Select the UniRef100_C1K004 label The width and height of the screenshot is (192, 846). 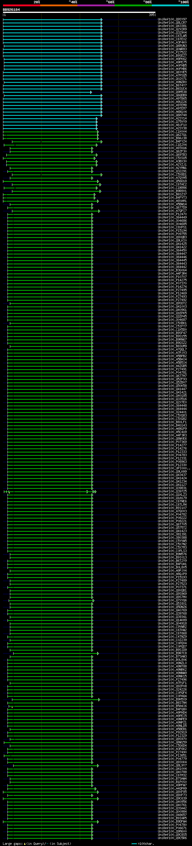click(x=172, y=132)
